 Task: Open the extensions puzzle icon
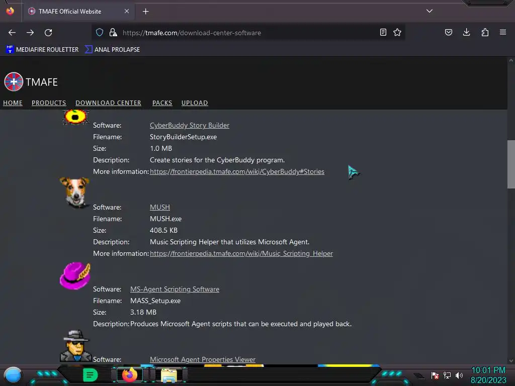pyautogui.click(x=485, y=32)
